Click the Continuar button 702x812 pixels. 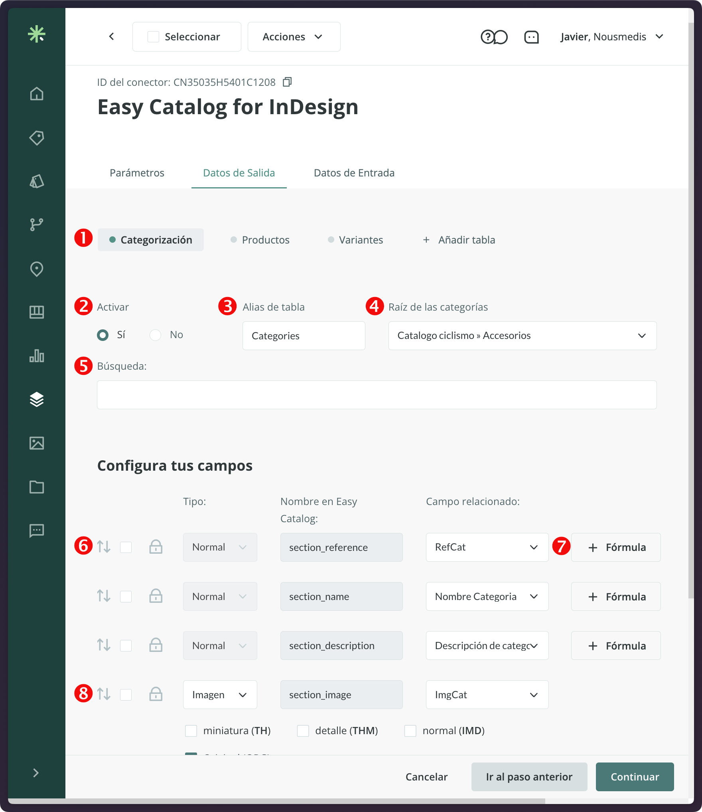[x=634, y=777]
